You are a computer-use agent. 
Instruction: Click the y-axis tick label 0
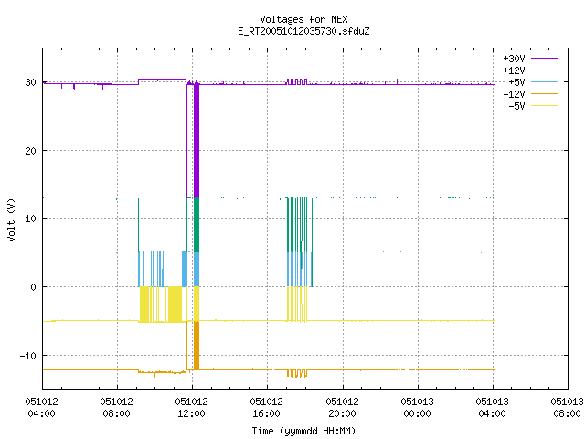tap(34, 287)
